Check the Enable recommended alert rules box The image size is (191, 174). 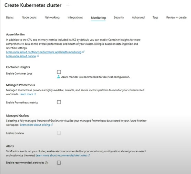pos(59,163)
